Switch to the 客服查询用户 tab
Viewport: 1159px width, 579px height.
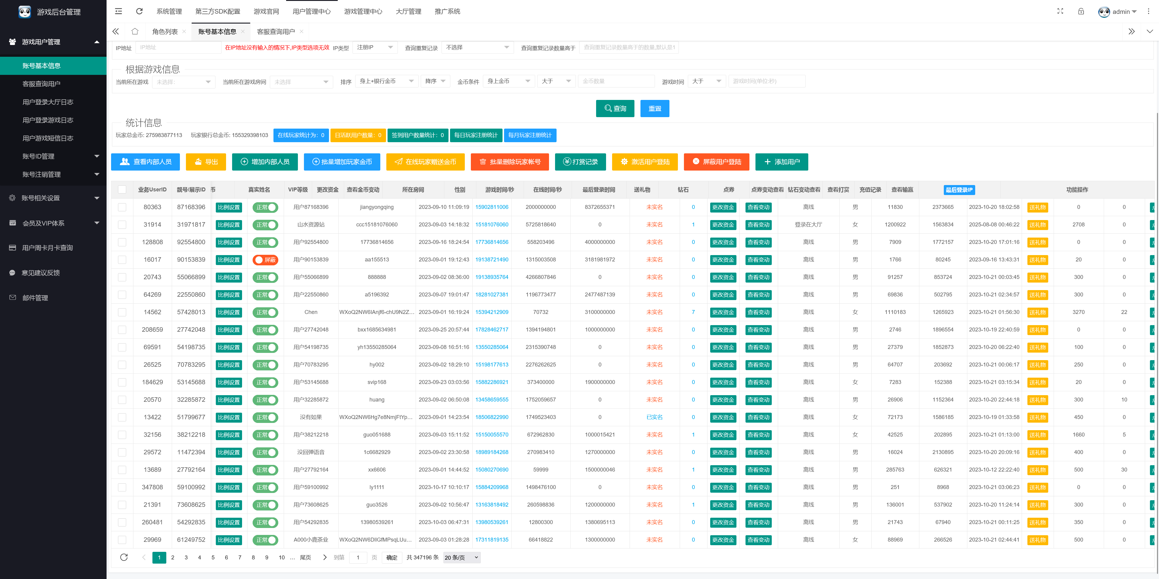(x=275, y=31)
